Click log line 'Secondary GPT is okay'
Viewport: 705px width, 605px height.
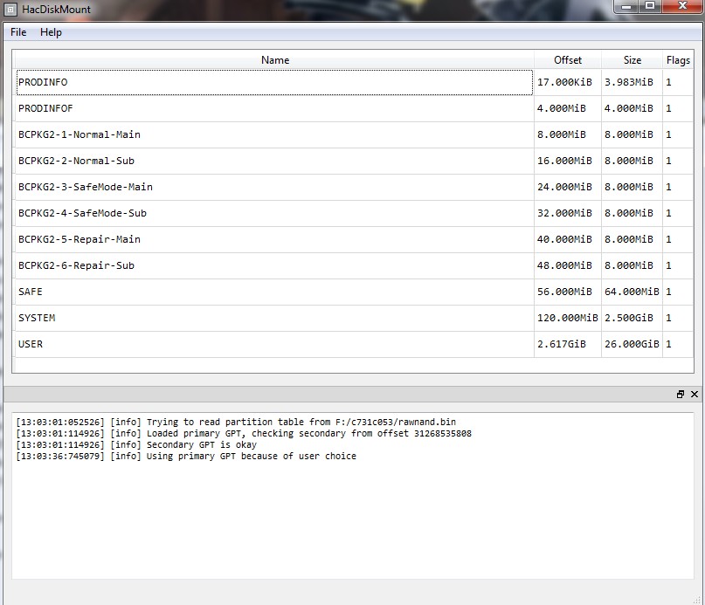click(136, 444)
